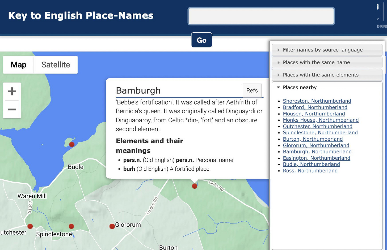Click the Budle label on the map
The width and height of the screenshot is (387, 250).
click(75, 167)
